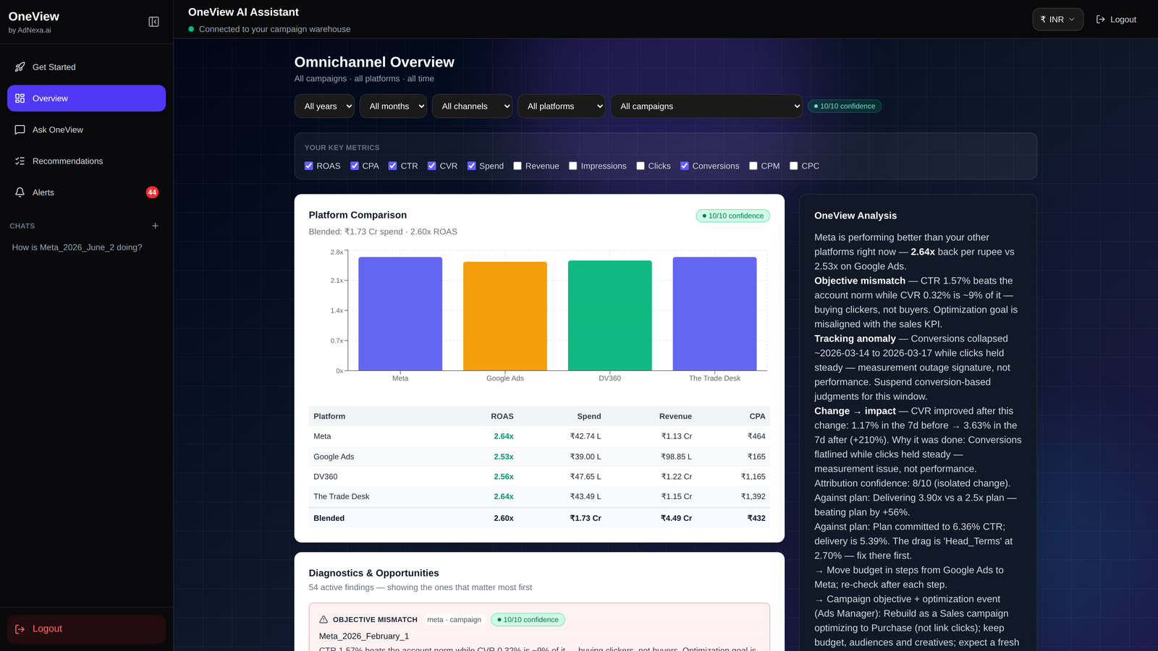Uncheck the CPA metric checkbox

(355, 166)
